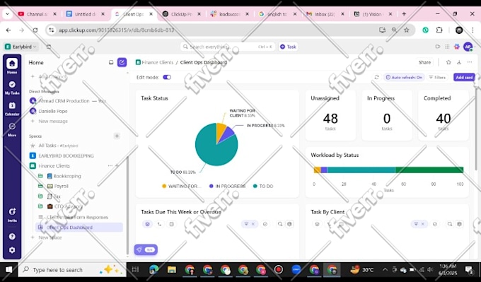Toggle WAITING FOR legend entry in pie chart
Screen dimensions: 481x282
point(181,186)
